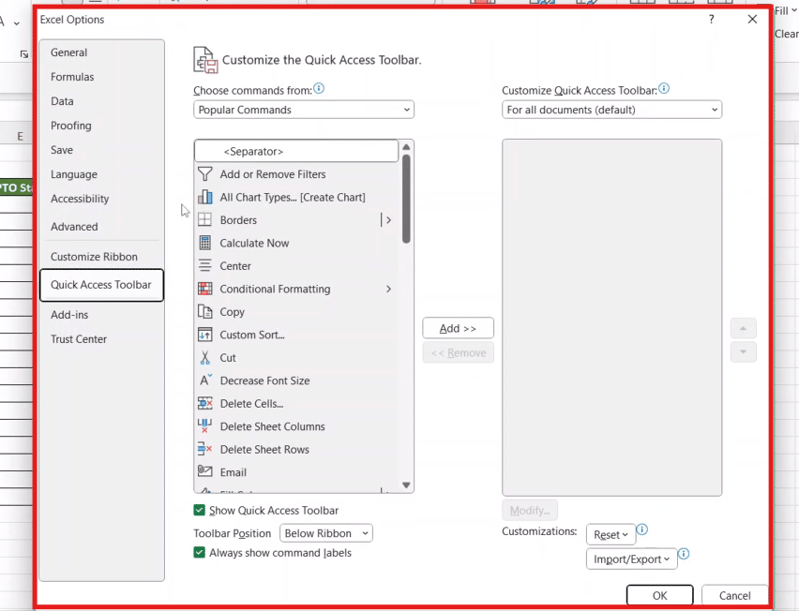Image resolution: width=799 pixels, height=611 pixels.
Task: Pick the Delete Sheet Rows icon
Action: pos(204,449)
